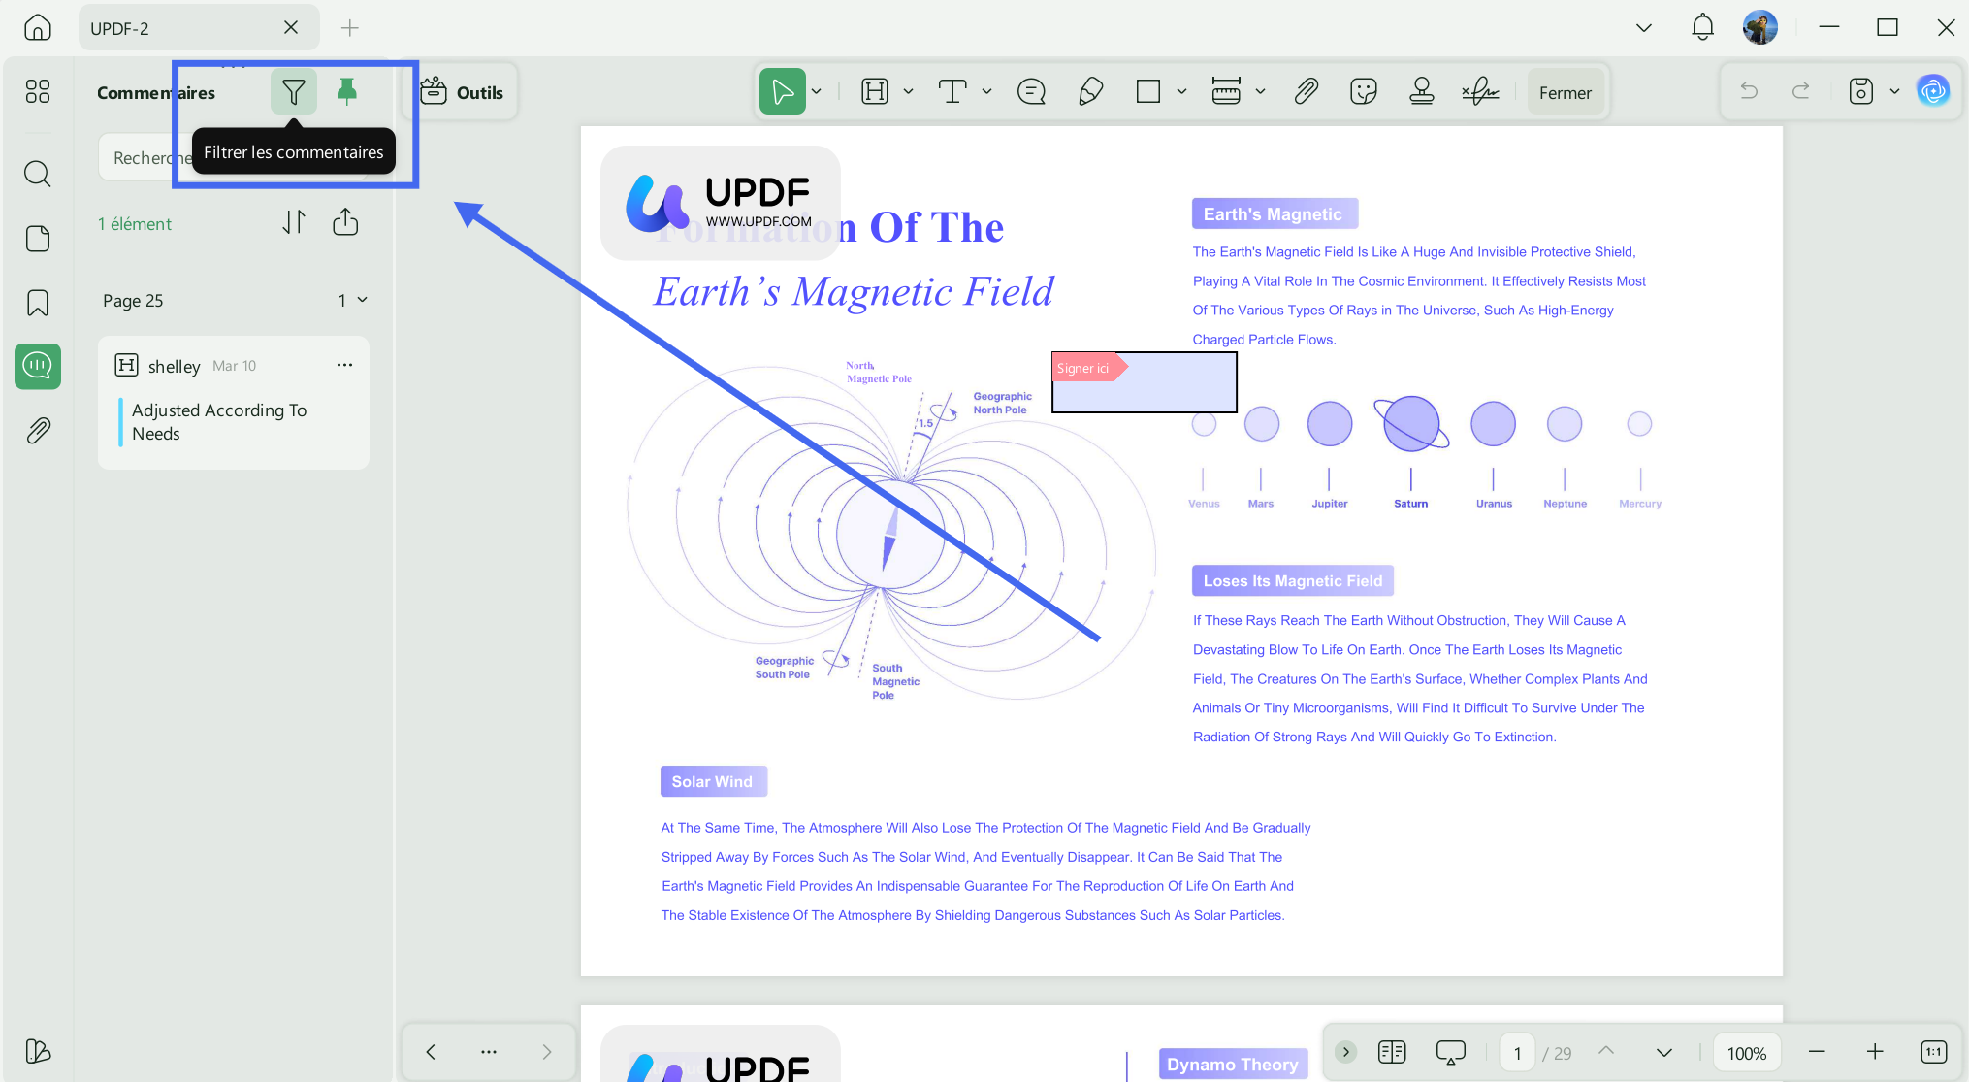Undo the last action
The image size is (1969, 1082).
click(x=1749, y=92)
